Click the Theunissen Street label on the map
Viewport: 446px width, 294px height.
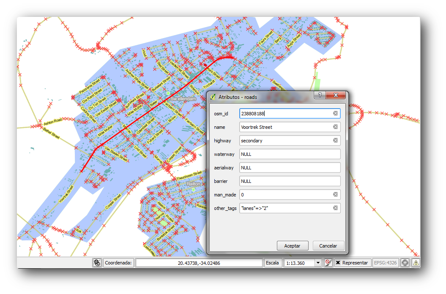tap(189, 175)
